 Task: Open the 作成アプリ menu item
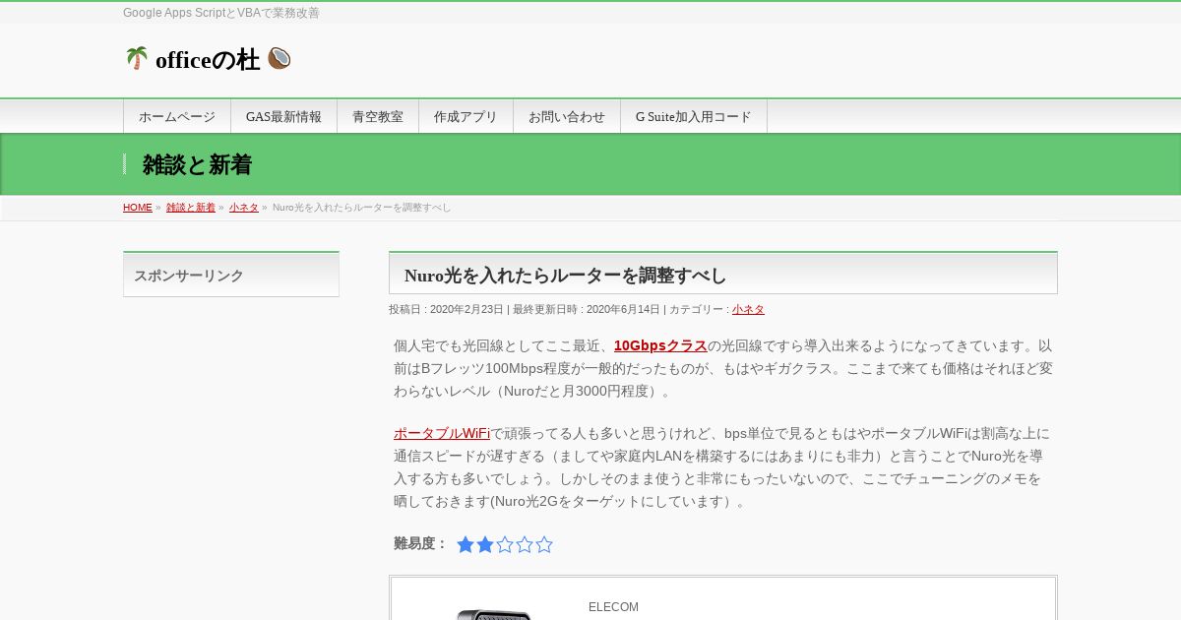[466, 116]
